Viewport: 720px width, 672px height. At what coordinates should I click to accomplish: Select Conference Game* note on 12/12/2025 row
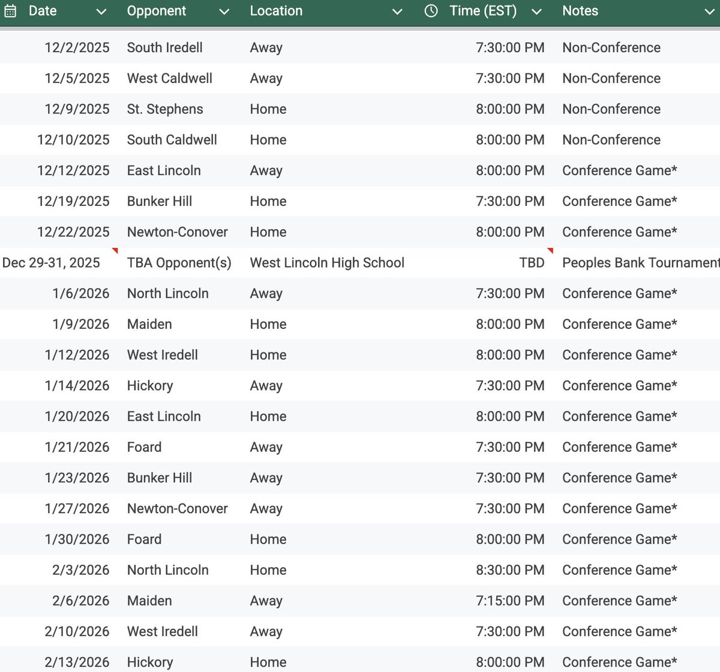pos(620,170)
